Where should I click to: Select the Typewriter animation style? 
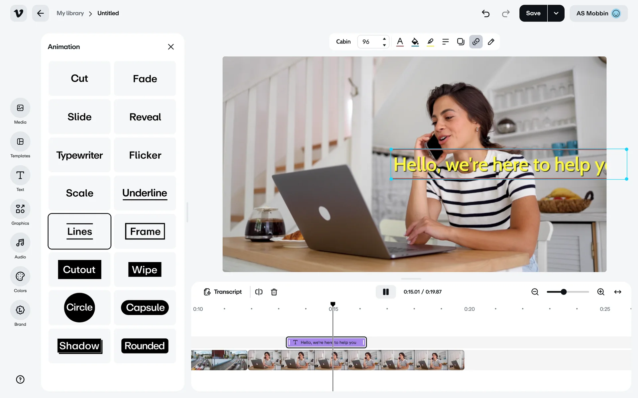click(79, 155)
